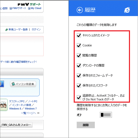The width and height of the screenshot is (138, 138).
Task: Click the 削除 button
Action: [x=86, y=125]
